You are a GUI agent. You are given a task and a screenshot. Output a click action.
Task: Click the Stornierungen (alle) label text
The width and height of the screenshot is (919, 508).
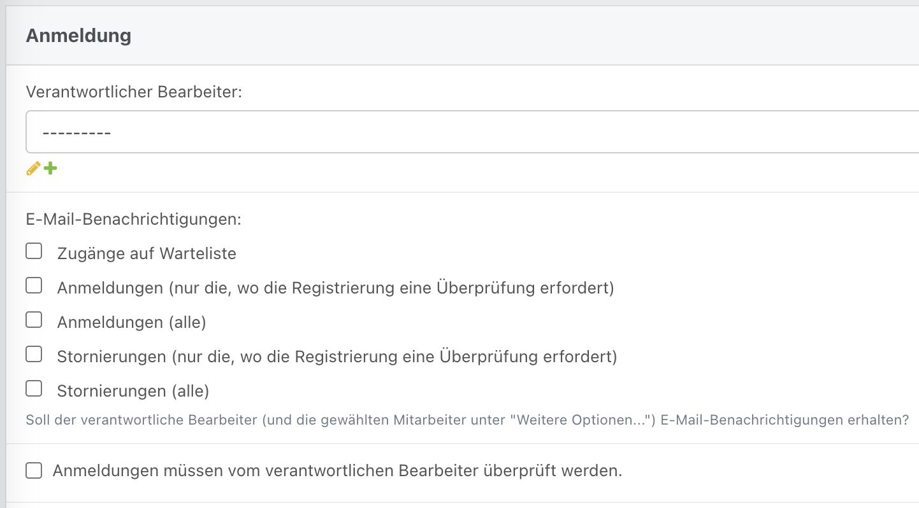coord(133,391)
